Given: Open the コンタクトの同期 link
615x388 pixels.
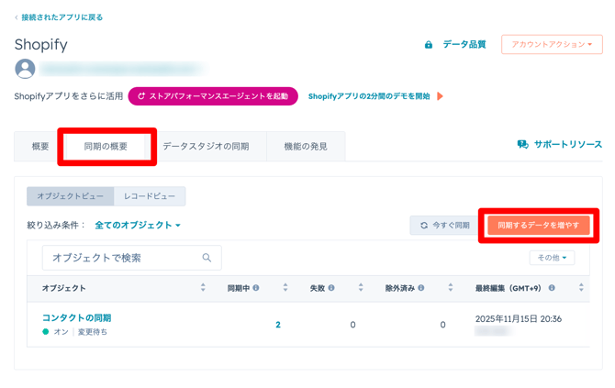Looking at the screenshot, I should point(76,317).
